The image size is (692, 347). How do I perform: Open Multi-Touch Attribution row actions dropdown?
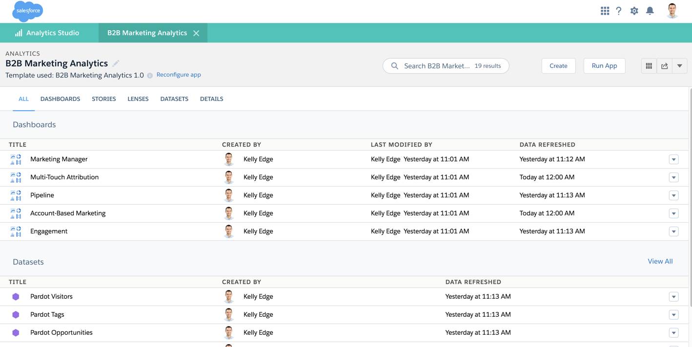point(673,177)
